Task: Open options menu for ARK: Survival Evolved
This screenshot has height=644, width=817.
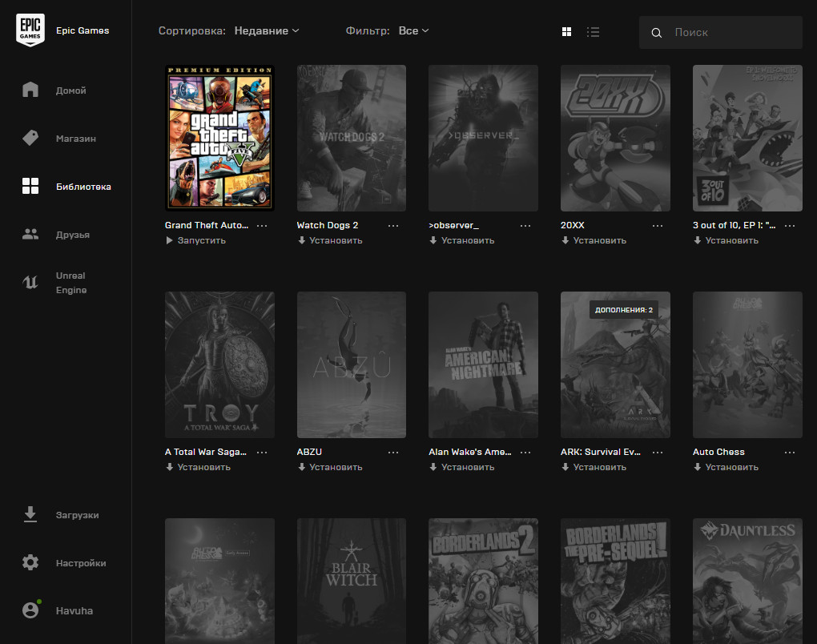Action: [x=658, y=453]
